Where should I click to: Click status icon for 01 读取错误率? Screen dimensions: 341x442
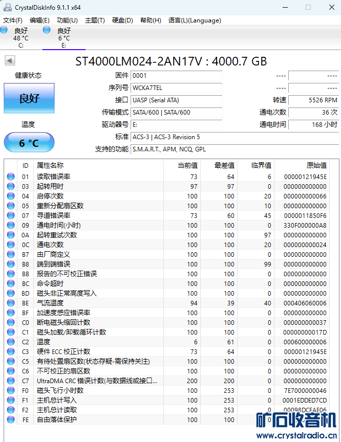tap(11, 176)
